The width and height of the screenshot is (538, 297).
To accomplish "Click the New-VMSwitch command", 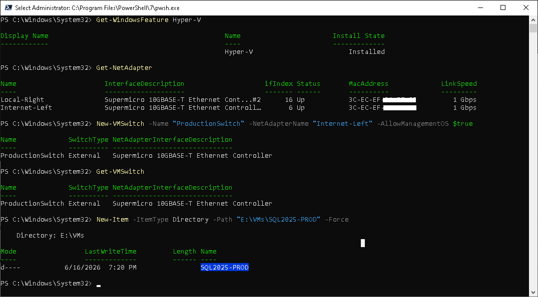I will click(120, 123).
